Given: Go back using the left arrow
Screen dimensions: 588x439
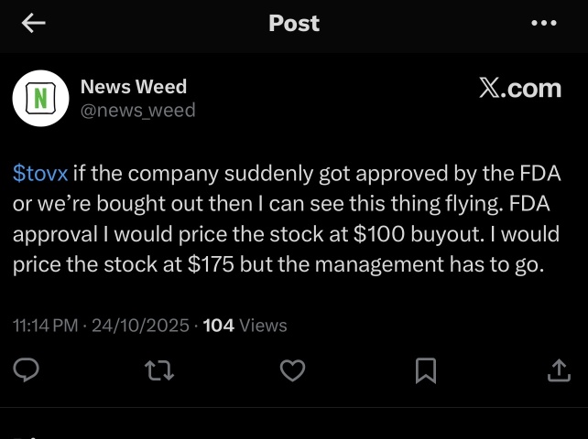Looking at the screenshot, I should pyautogui.click(x=33, y=24).
